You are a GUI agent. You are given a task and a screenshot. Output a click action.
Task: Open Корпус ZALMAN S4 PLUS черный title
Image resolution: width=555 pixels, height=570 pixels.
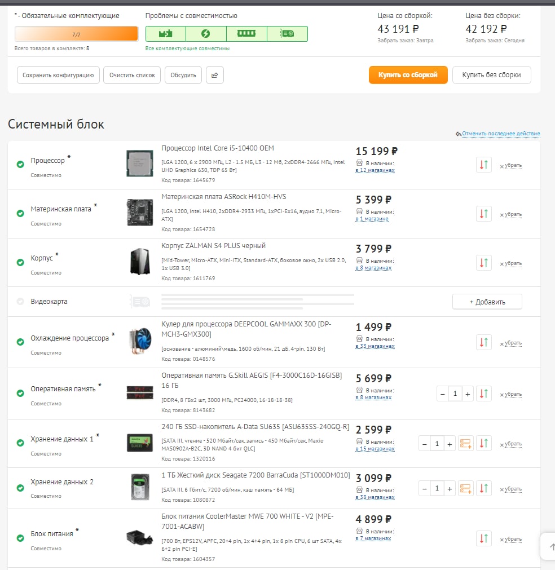pos(214,246)
